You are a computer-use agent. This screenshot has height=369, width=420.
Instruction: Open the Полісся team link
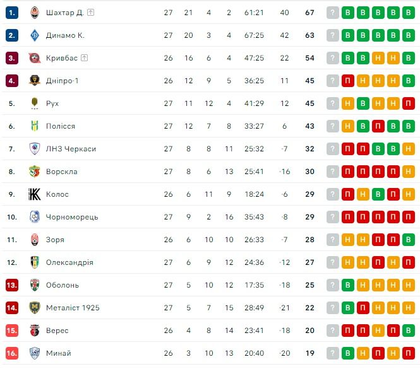61,126
